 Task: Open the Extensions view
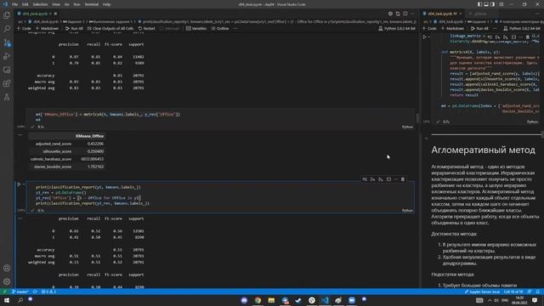[7, 83]
